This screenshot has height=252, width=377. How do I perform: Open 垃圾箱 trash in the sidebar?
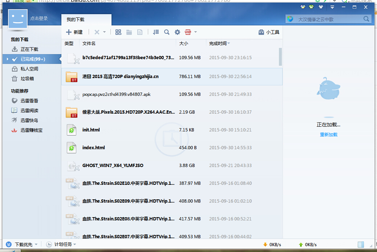[x=32, y=79]
